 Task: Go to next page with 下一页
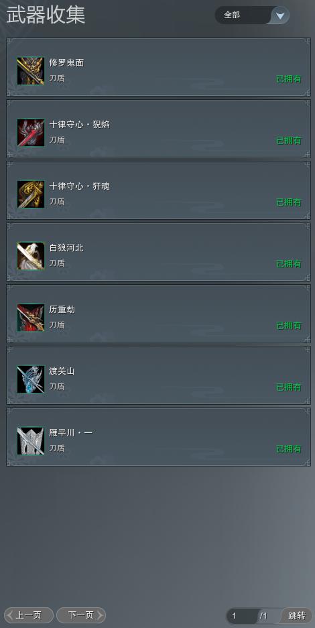tap(81, 615)
